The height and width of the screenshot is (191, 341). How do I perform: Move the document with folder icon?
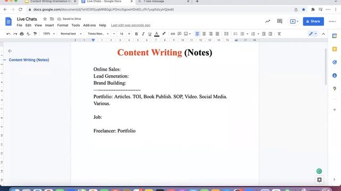(x=52, y=19)
